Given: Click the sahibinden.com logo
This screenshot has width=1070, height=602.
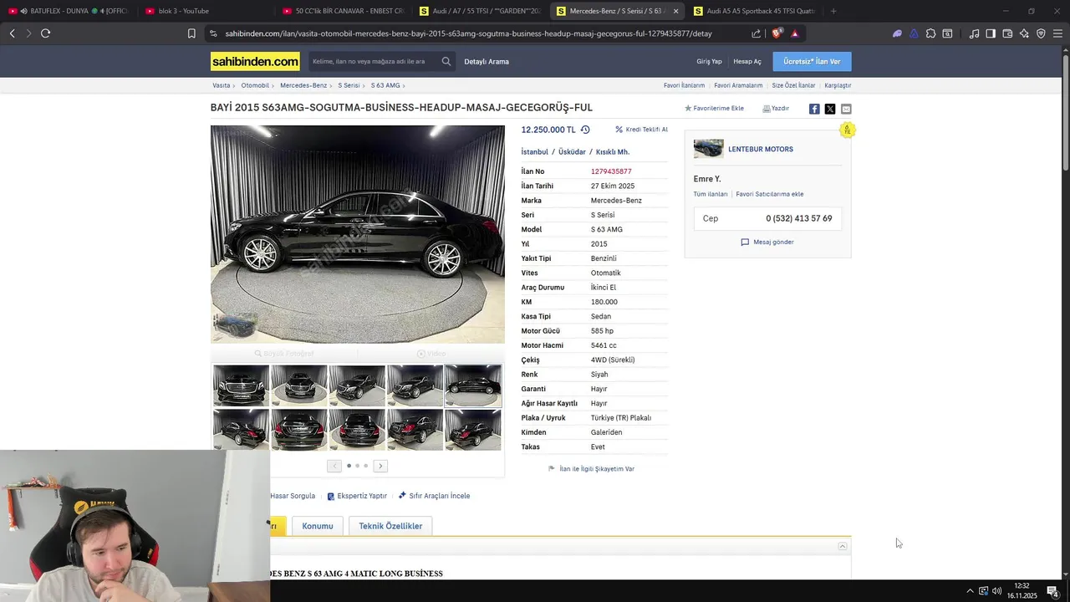Looking at the screenshot, I should click(255, 61).
